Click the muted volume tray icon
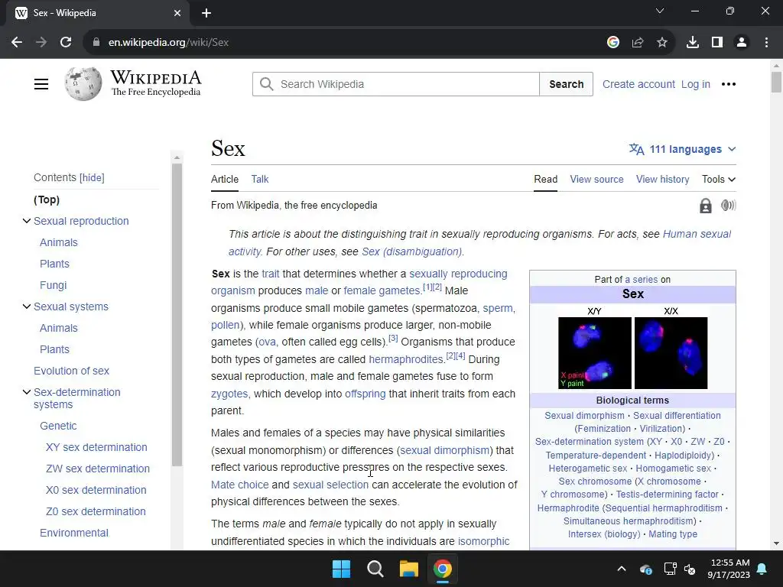This screenshot has height=587, width=783. tap(690, 569)
